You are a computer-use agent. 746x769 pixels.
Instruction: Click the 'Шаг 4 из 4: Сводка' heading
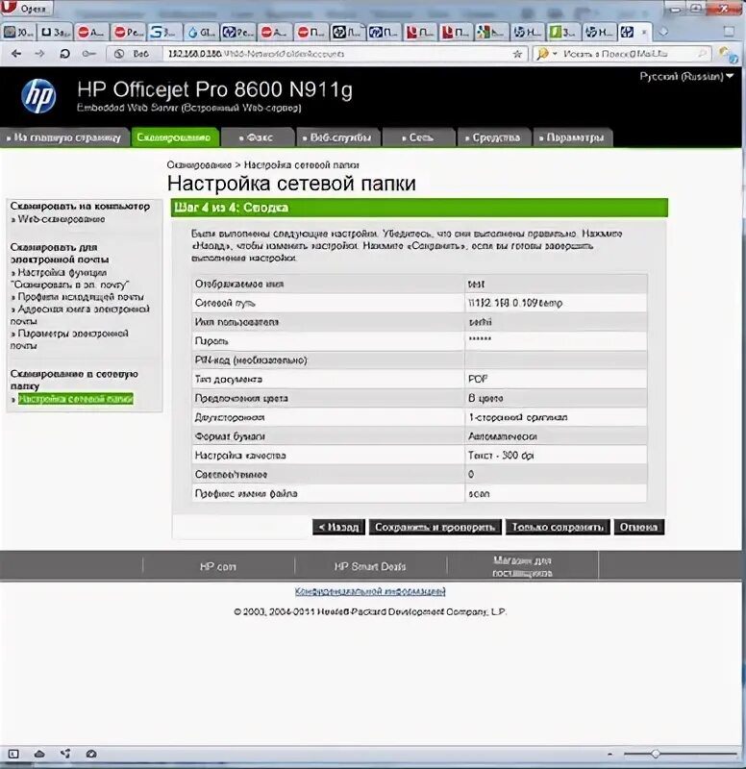point(232,208)
